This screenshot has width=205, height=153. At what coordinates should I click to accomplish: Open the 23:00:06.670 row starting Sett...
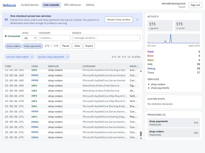click(x=71, y=96)
